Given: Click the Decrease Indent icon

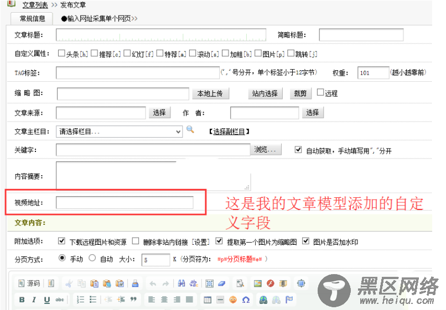Looking at the screenshot, I should click(108, 300).
